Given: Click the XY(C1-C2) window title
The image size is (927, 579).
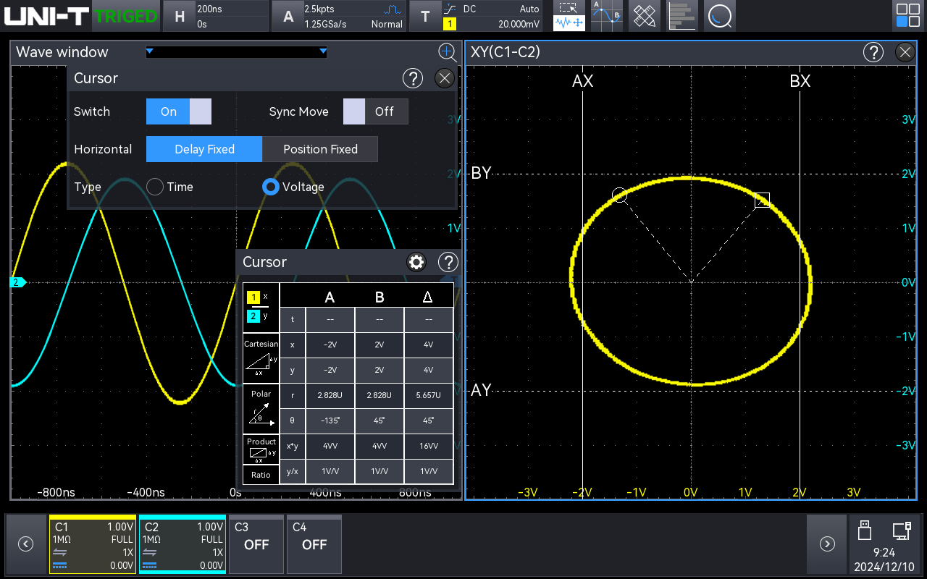Looking at the screenshot, I should [505, 52].
